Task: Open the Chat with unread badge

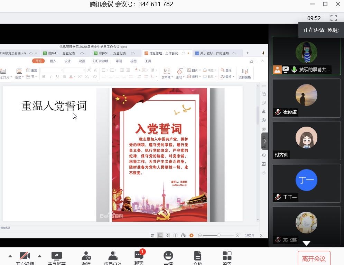Action: click(x=139, y=257)
